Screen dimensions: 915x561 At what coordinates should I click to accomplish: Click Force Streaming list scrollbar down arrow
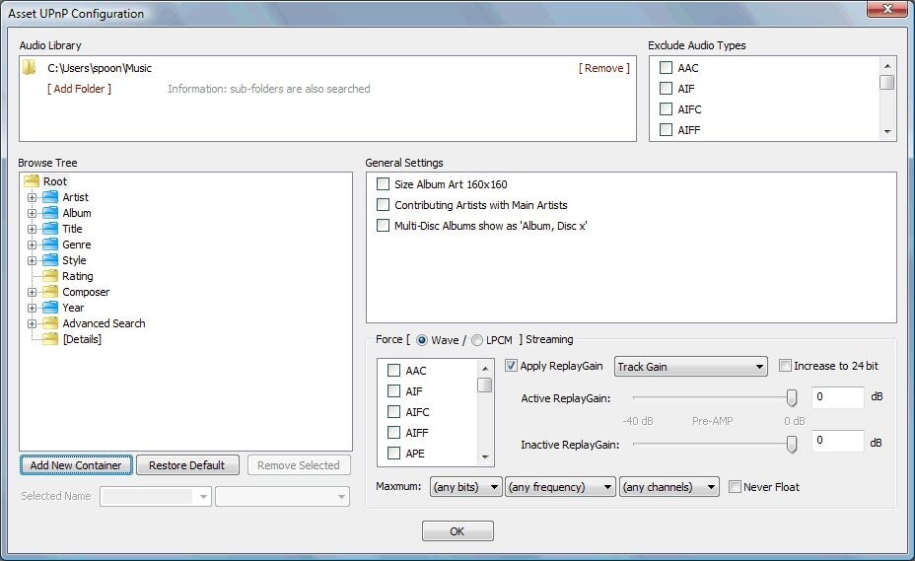(x=485, y=457)
